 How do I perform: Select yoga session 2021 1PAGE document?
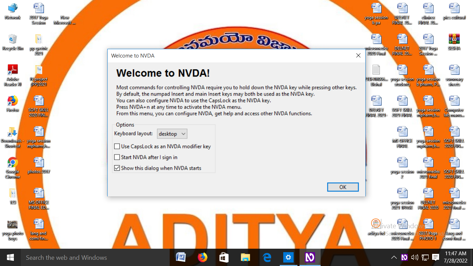pos(402,198)
